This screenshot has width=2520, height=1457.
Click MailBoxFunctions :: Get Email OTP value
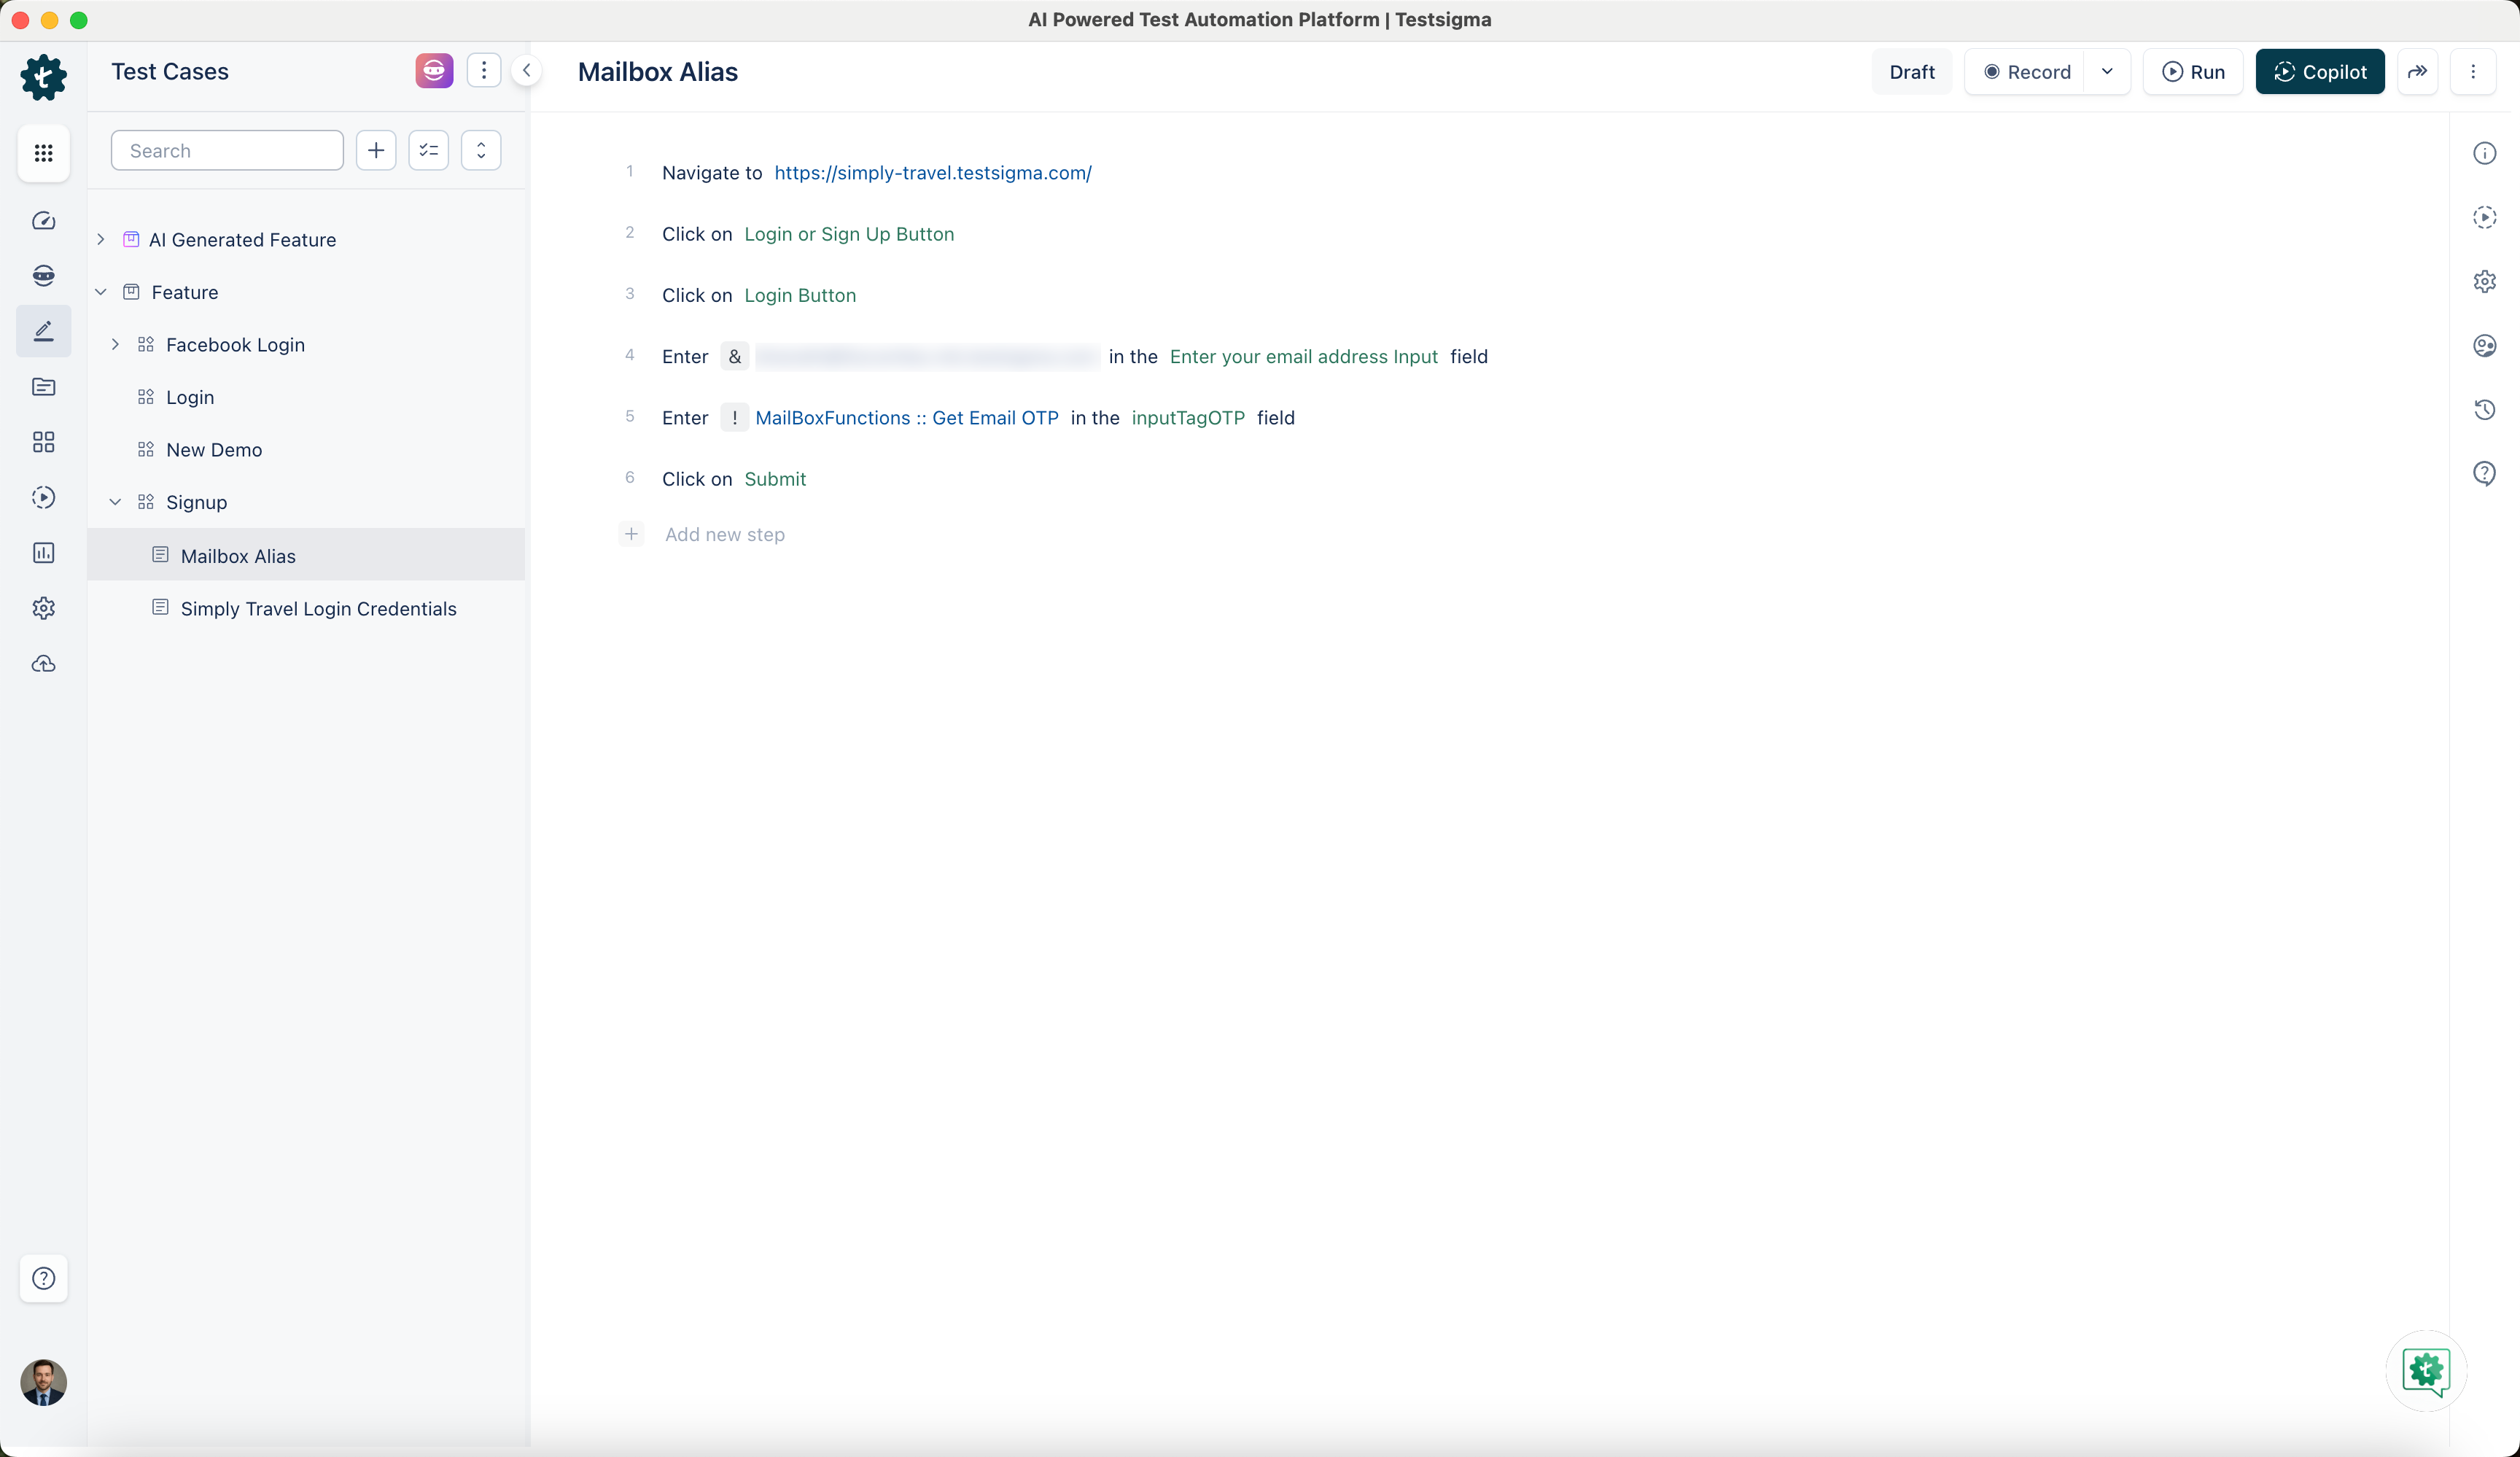tap(907, 418)
